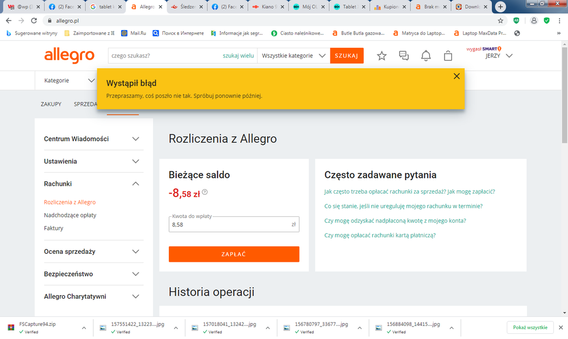Open Wszystkie kategorie dropdown
Image resolution: width=568 pixels, height=339 pixels.
point(293,56)
